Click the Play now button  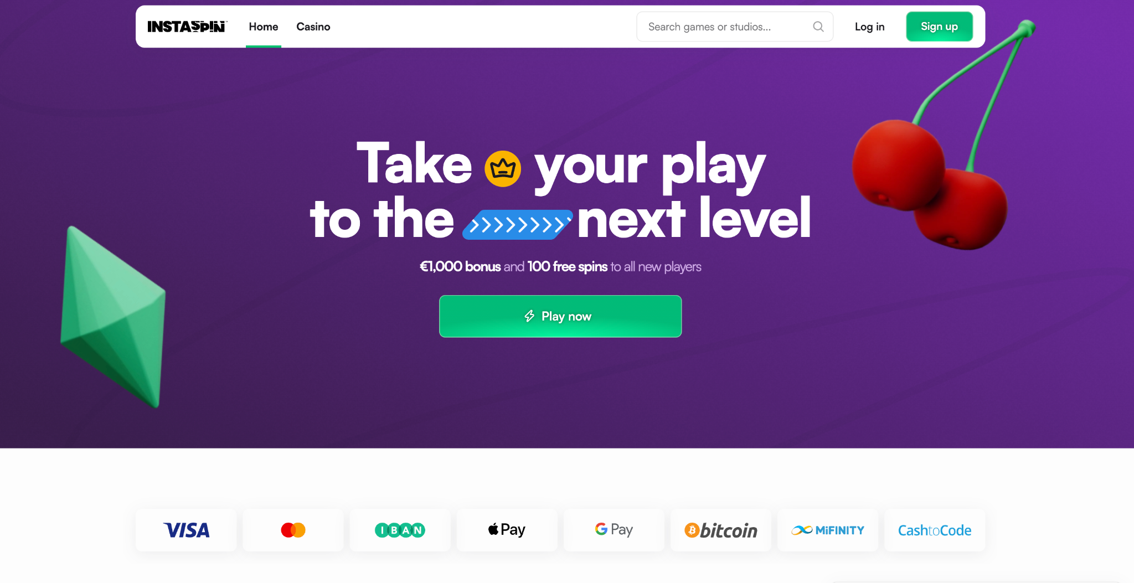[560, 316]
